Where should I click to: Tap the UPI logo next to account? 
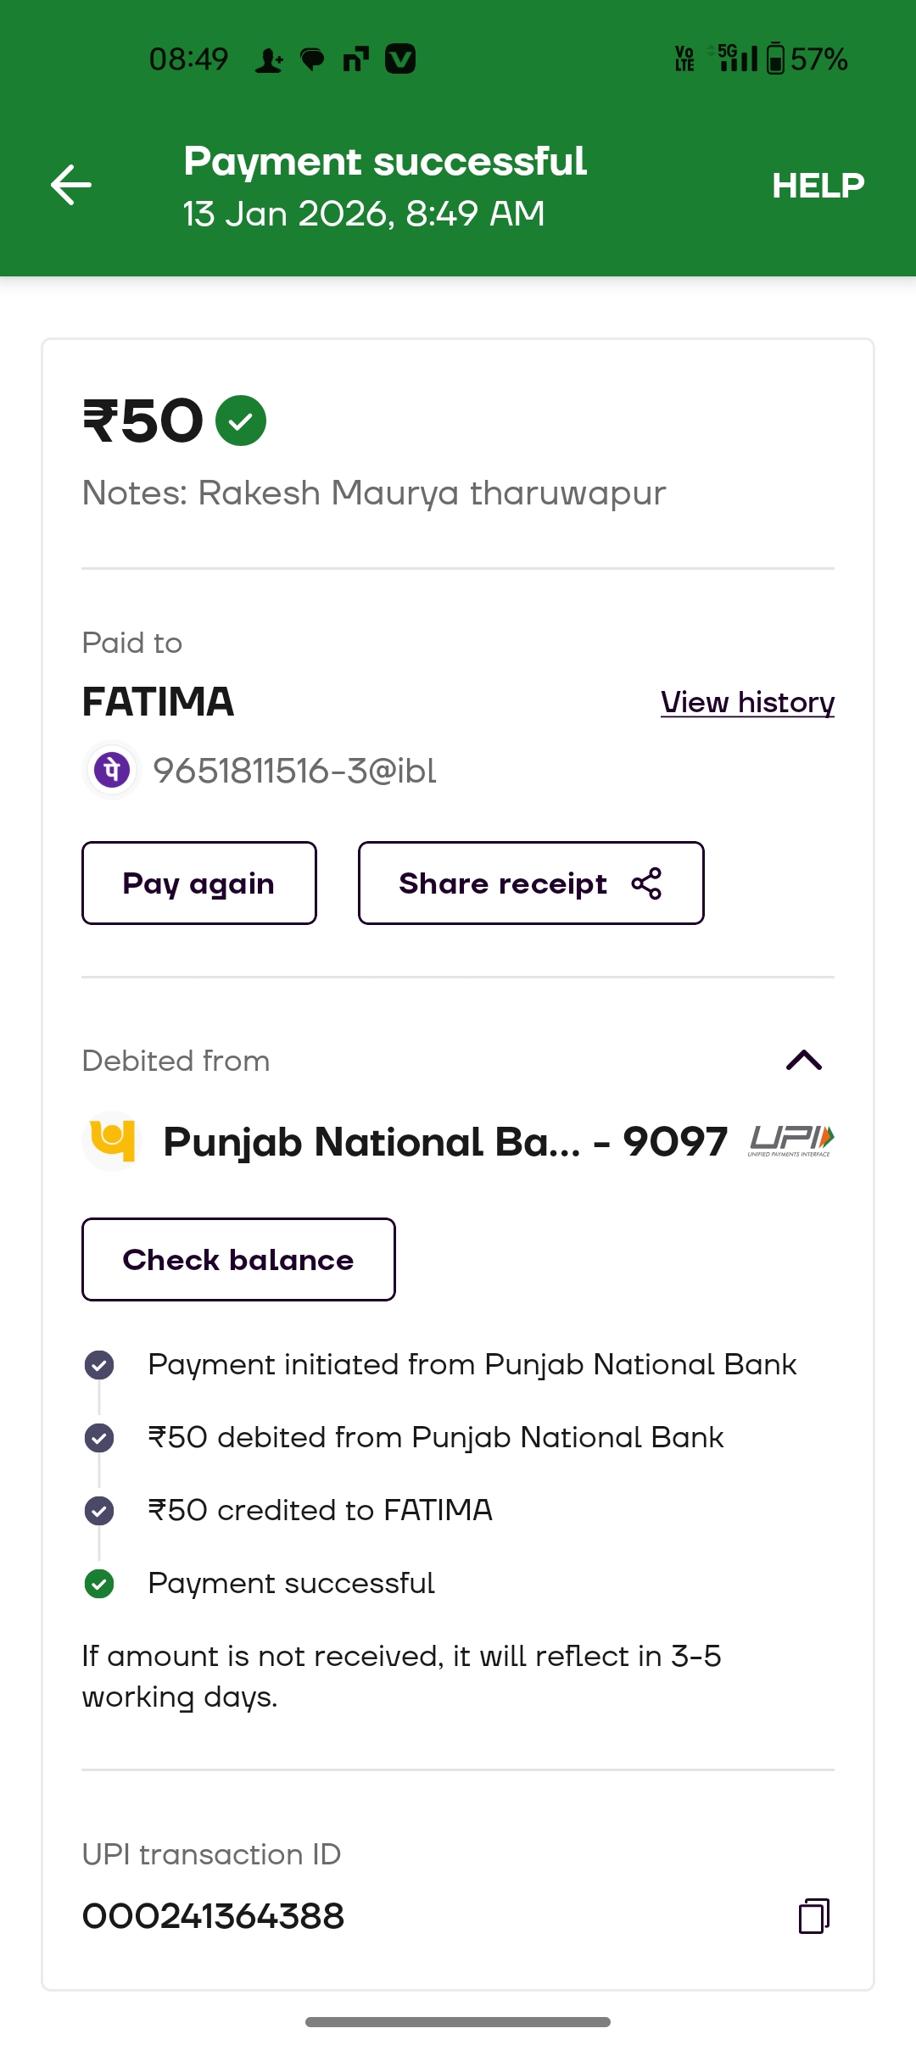pyautogui.click(x=791, y=1140)
